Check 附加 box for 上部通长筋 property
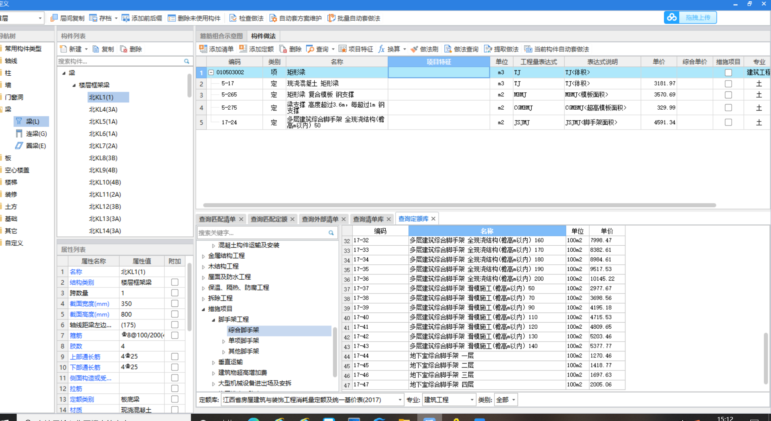 coord(175,357)
